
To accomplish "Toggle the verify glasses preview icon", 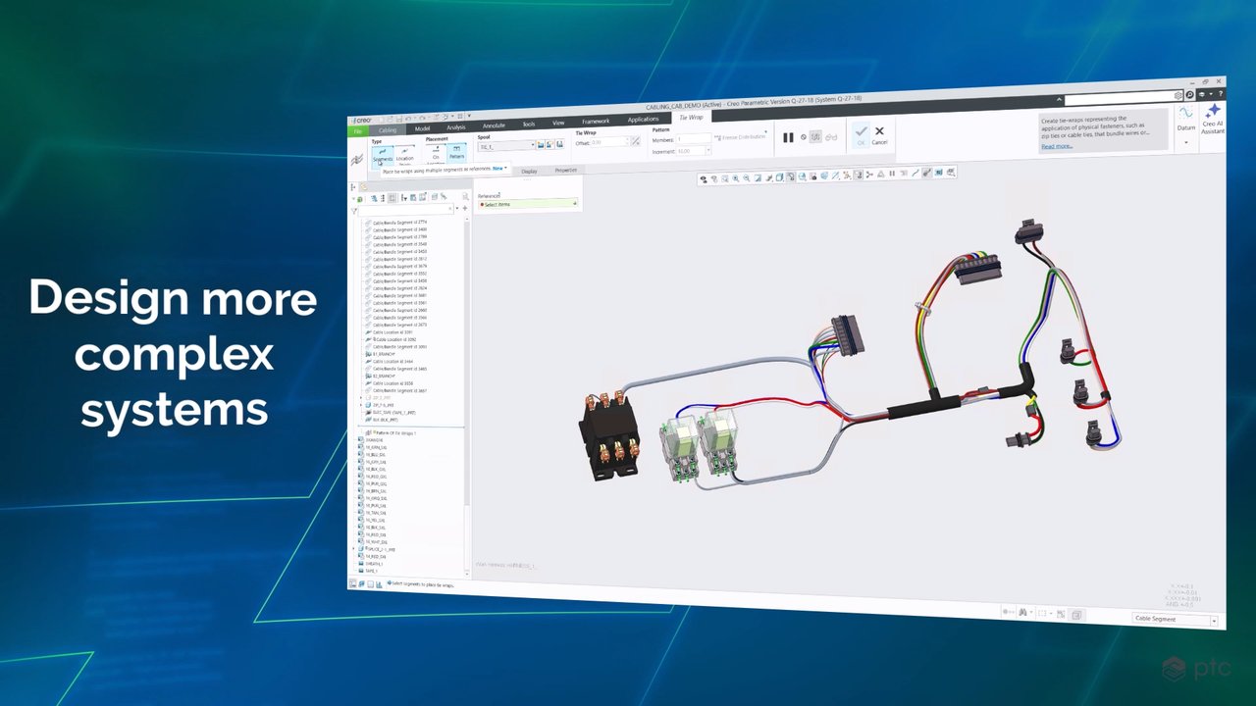I will click(831, 136).
